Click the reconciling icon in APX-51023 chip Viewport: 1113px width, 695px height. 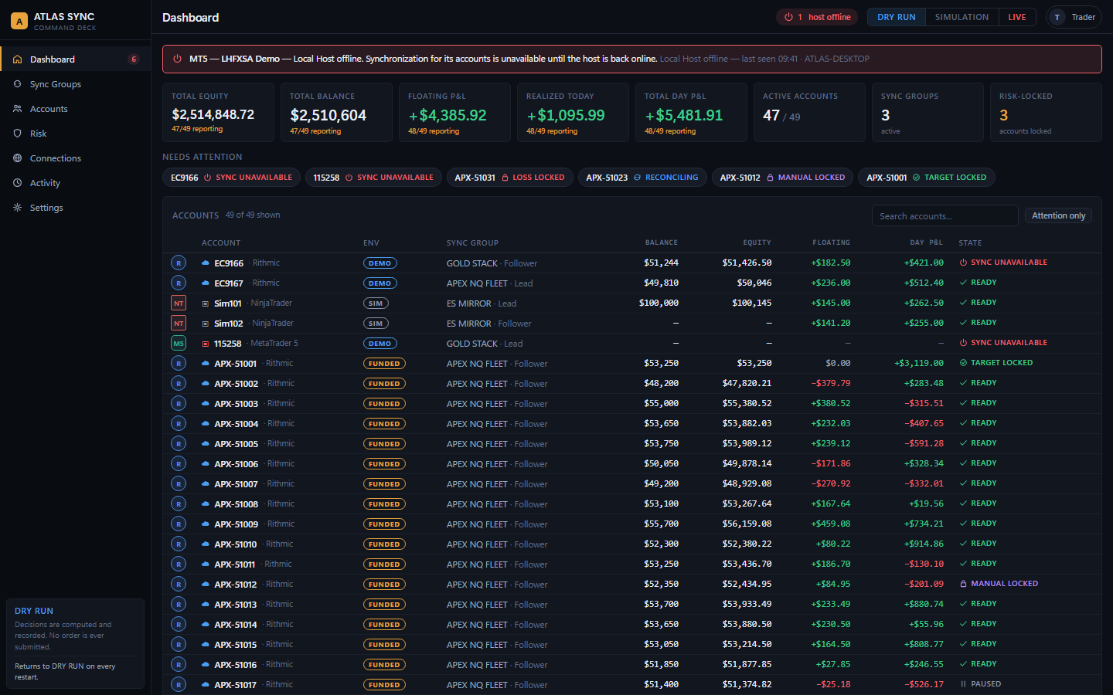[638, 178]
